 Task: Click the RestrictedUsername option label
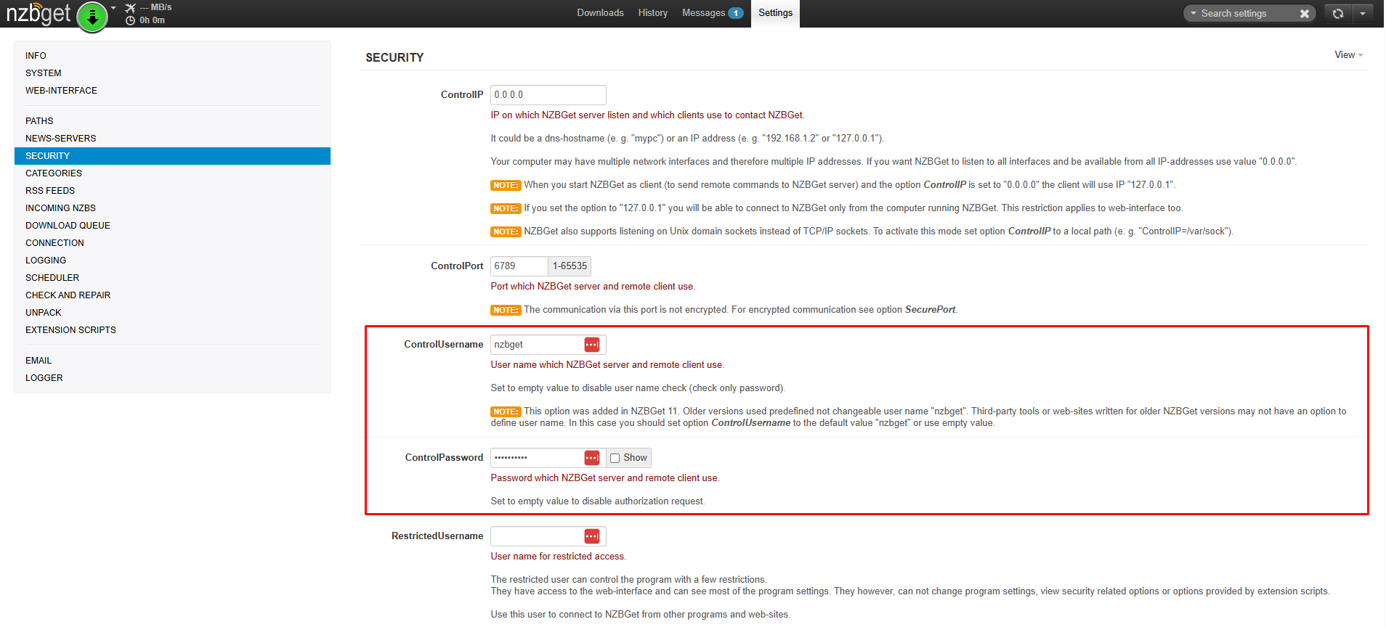[x=437, y=536]
